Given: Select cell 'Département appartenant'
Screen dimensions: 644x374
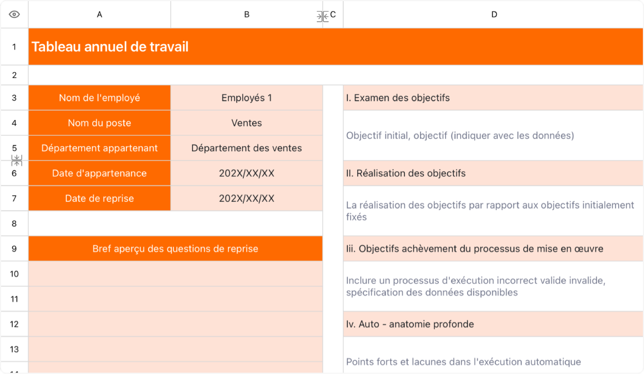Looking at the screenshot, I should point(99,148).
